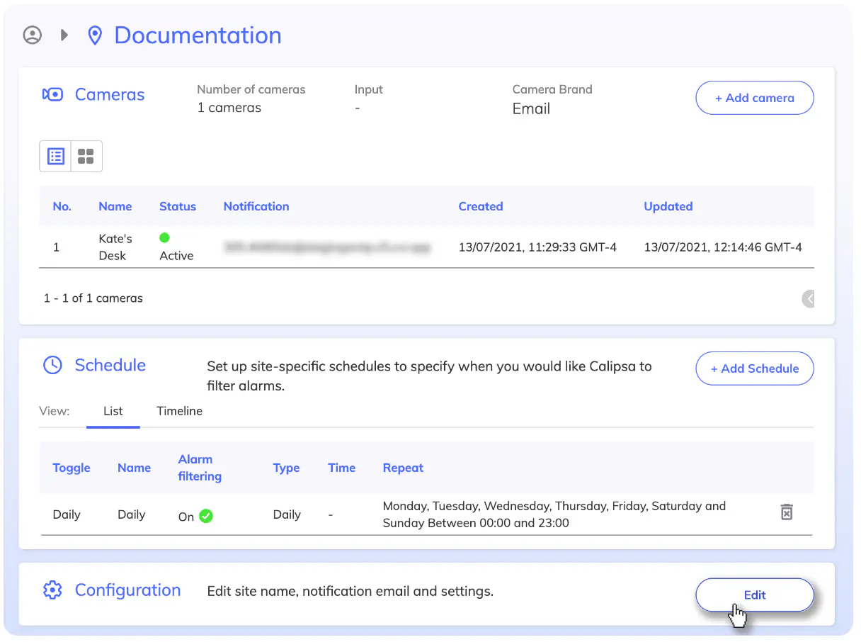Sort cameras by No. column
The height and width of the screenshot is (642, 861).
(62, 206)
